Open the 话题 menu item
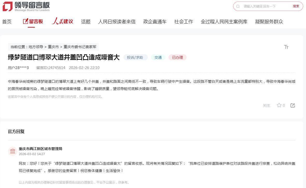This screenshot has width=306, height=188. click(86, 22)
